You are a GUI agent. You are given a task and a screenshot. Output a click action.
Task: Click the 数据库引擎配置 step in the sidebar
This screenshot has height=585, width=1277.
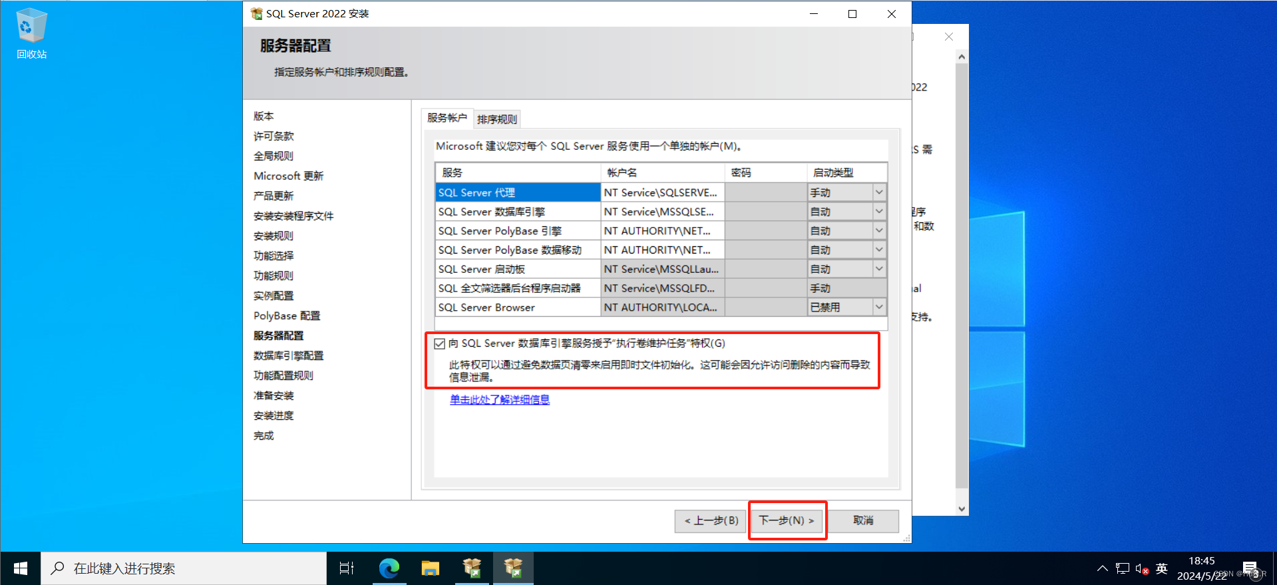coord(288,355)
